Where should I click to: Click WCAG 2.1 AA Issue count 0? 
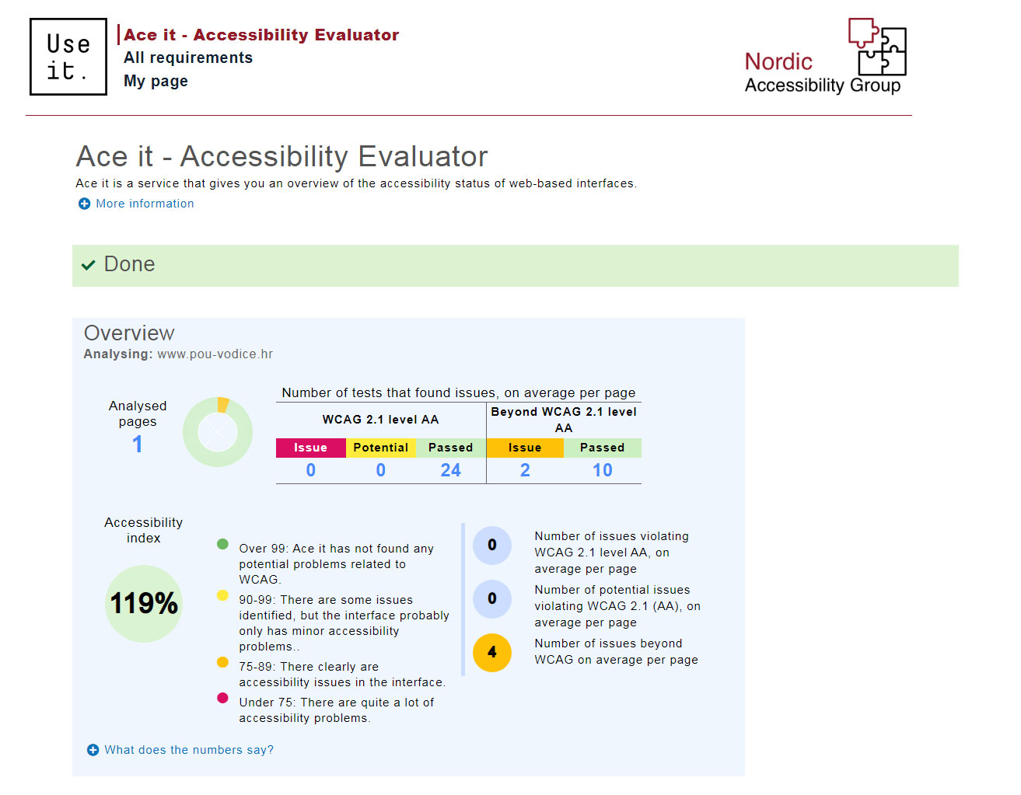pos(311,470)
